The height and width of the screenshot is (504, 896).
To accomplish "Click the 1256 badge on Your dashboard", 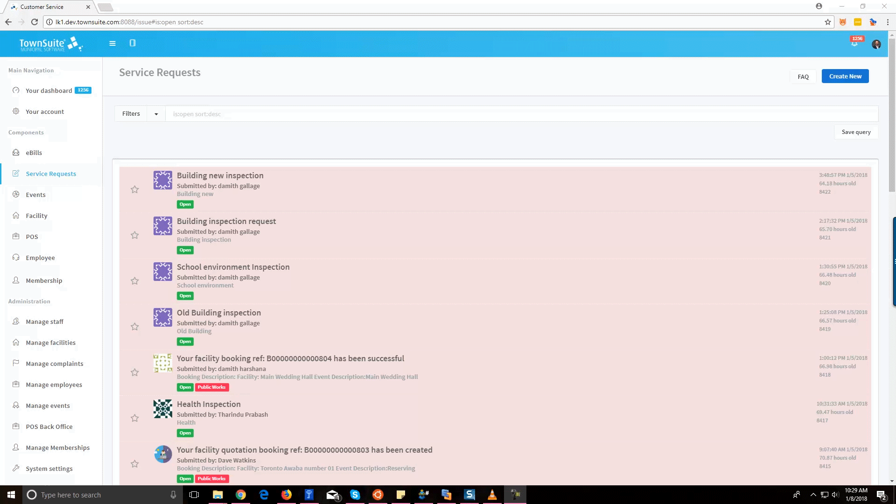I will (83, 90).
